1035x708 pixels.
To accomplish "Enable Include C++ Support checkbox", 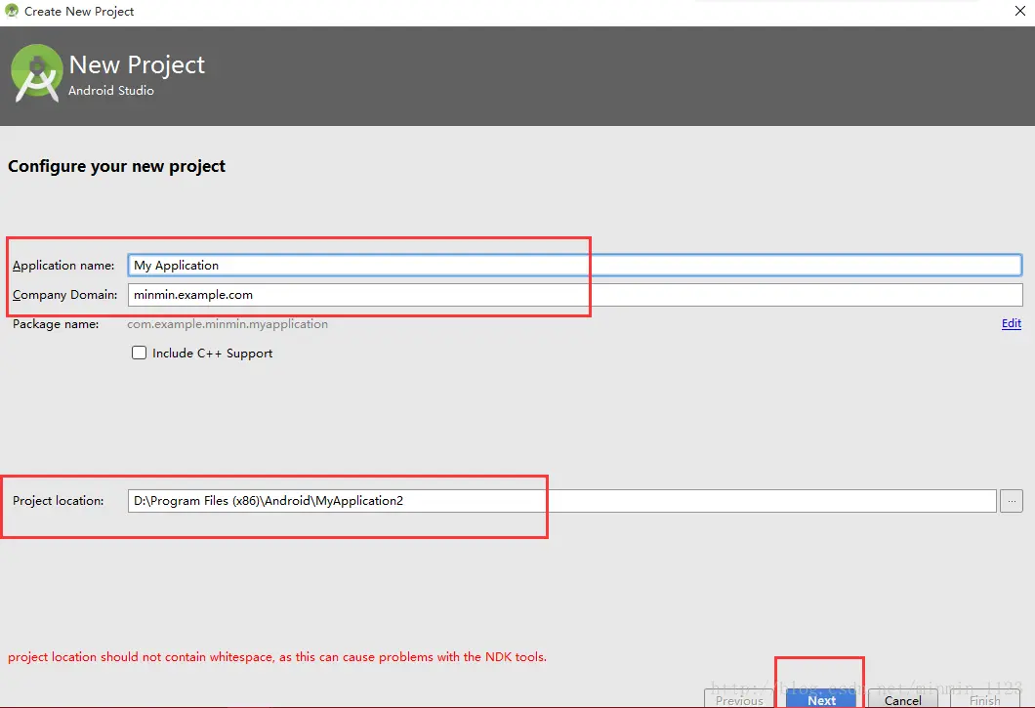I will point(139,353).
